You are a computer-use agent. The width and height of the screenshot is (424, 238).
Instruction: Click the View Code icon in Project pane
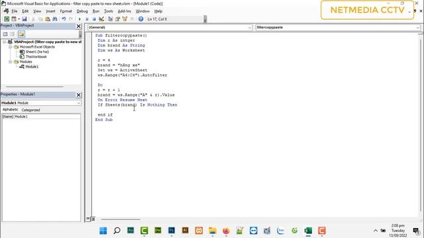point(5,34)
